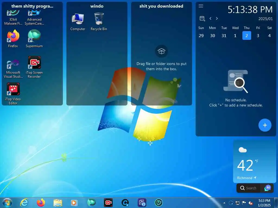Select iTop Video Editor shortcut
This screenshot has height=208, width=278.
click(13, 94)
